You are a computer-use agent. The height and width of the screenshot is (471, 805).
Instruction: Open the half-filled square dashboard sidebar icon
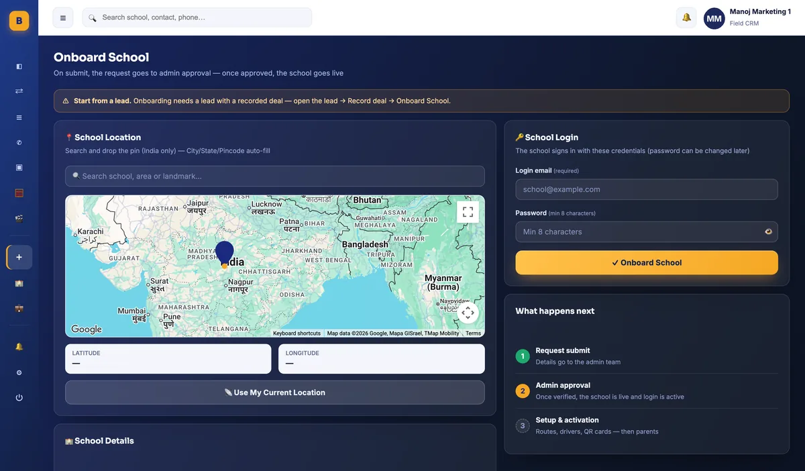[x=19, y=66]
